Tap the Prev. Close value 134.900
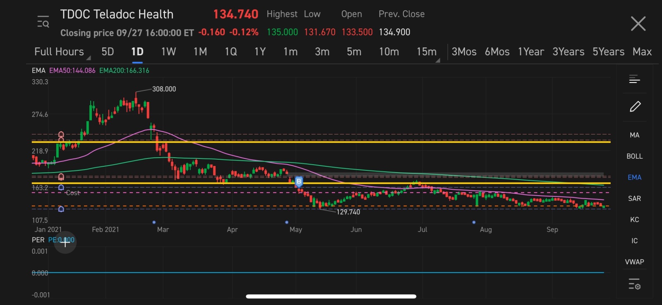Screen dimensions: 662x305 (x=394, y=32)
